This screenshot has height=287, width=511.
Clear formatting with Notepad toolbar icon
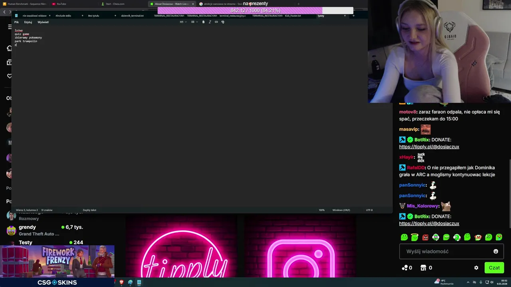tap(223, 22)
